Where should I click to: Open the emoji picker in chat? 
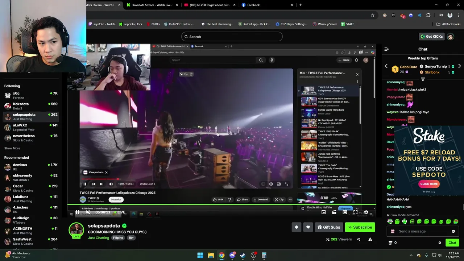(453, 231)
